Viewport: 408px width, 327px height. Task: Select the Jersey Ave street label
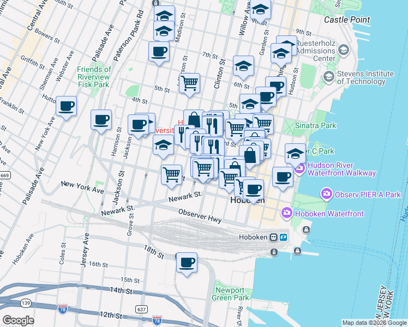click(85, 250)
